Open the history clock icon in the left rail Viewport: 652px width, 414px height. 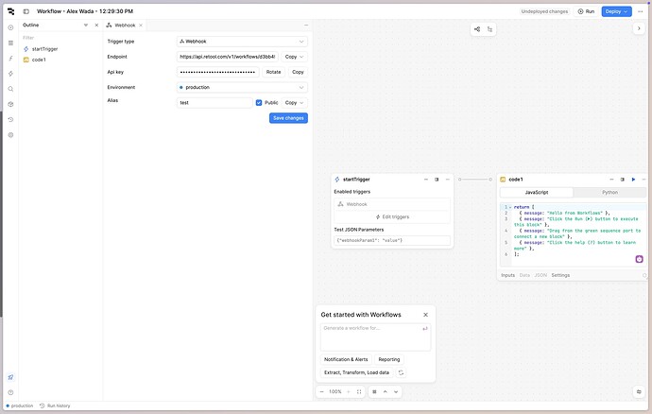[x=10, y=119]
